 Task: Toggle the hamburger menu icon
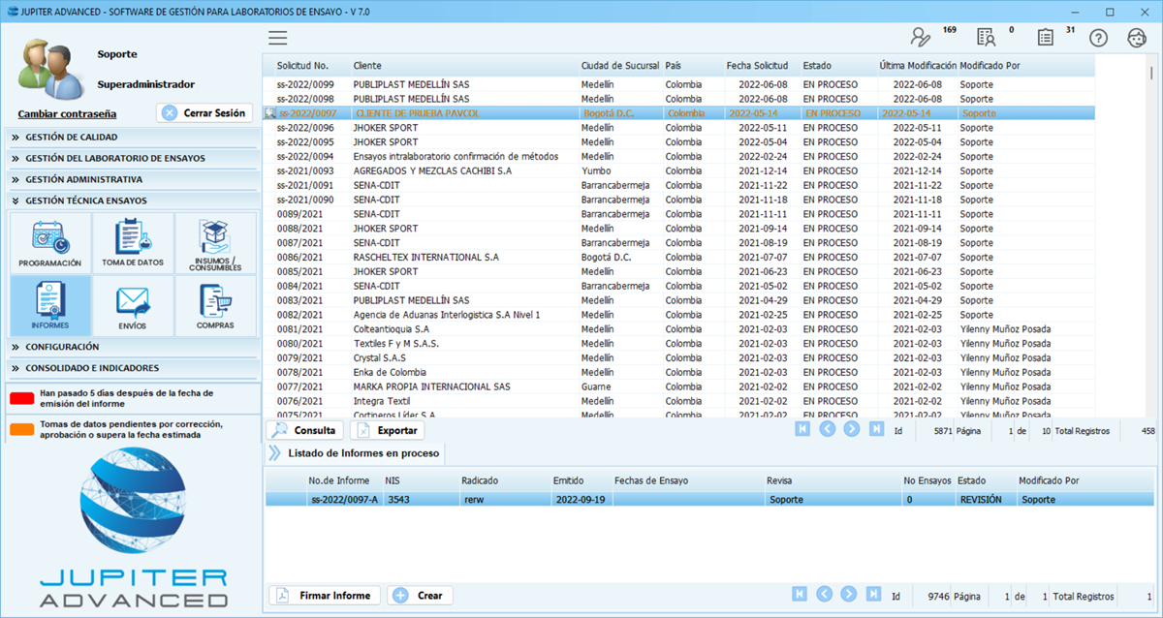click(278, 38)
